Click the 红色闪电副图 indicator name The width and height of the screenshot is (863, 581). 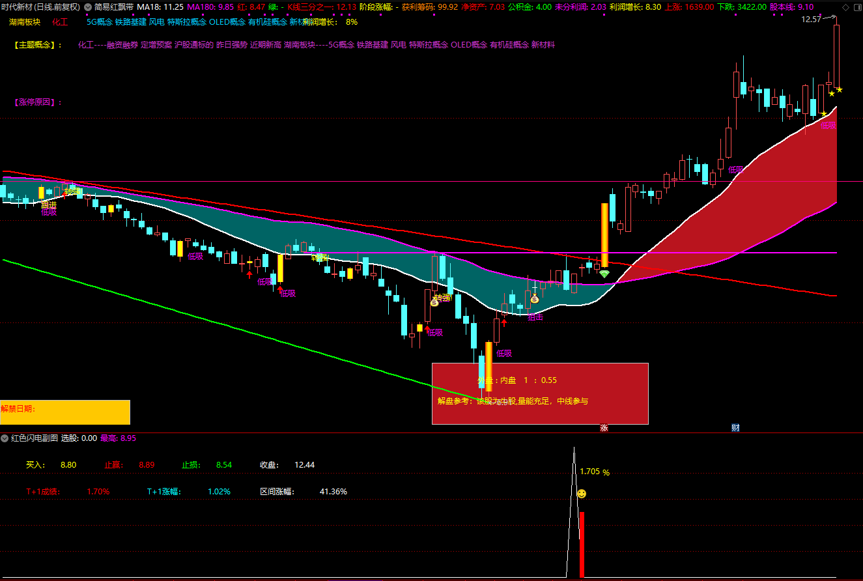click(35, 438)
